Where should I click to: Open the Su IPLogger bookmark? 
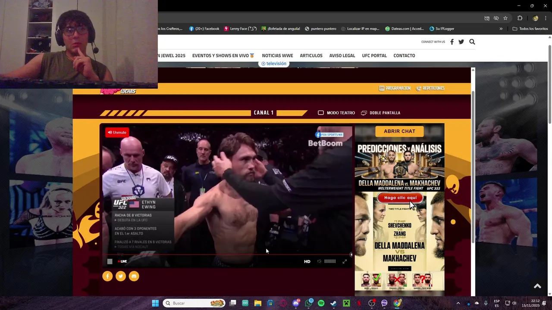point(442,29)
